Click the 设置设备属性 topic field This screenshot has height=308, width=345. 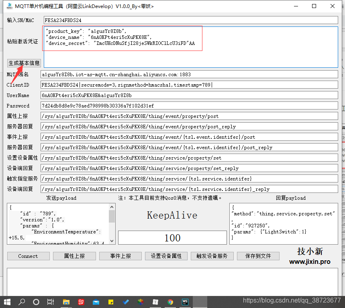pyautogui.click(x=189, y=158)
